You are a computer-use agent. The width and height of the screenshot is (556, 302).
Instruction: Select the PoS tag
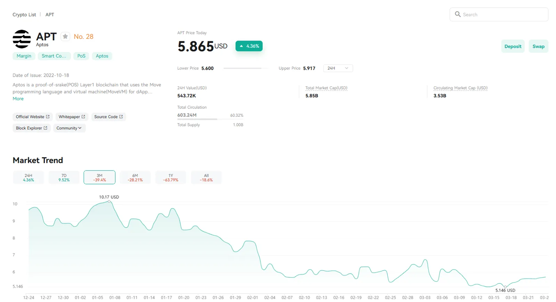point(81,56)
